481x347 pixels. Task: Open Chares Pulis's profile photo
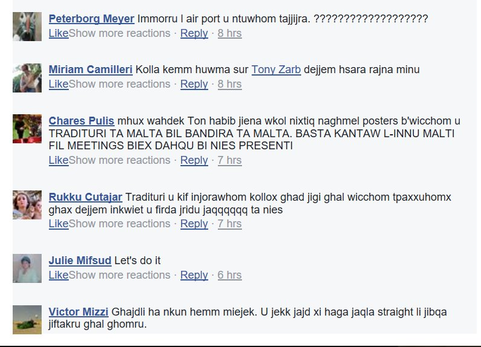click(27, 129)
